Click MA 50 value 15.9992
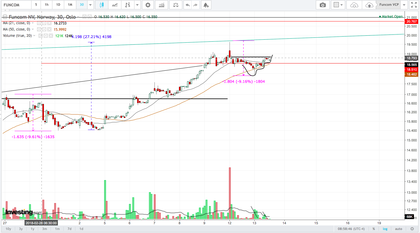Image resolution: width=420 pixels, height=233 pixels. click(x=60, y=29)
